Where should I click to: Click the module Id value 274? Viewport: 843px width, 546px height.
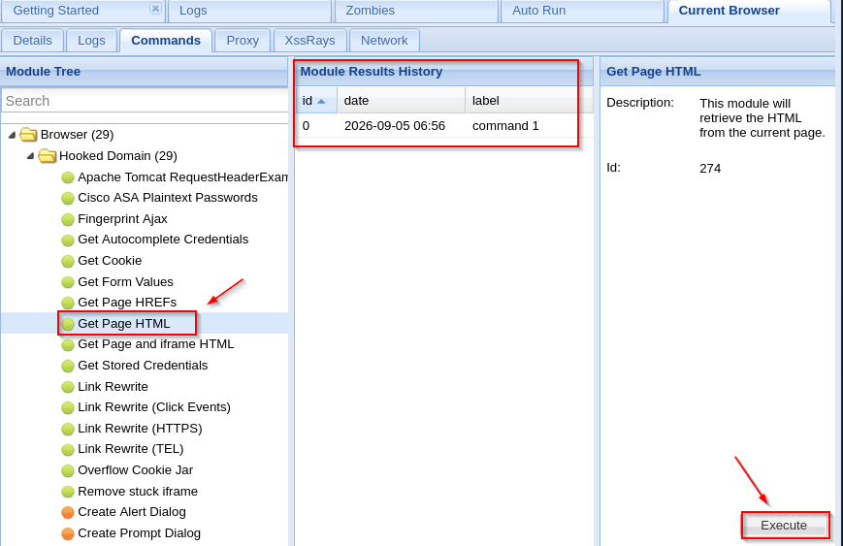[710, 169]
